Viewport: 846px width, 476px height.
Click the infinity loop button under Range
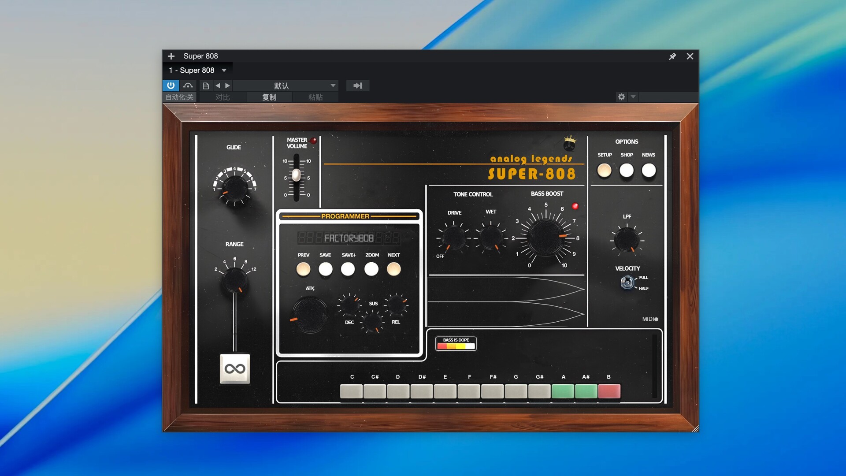235,368
